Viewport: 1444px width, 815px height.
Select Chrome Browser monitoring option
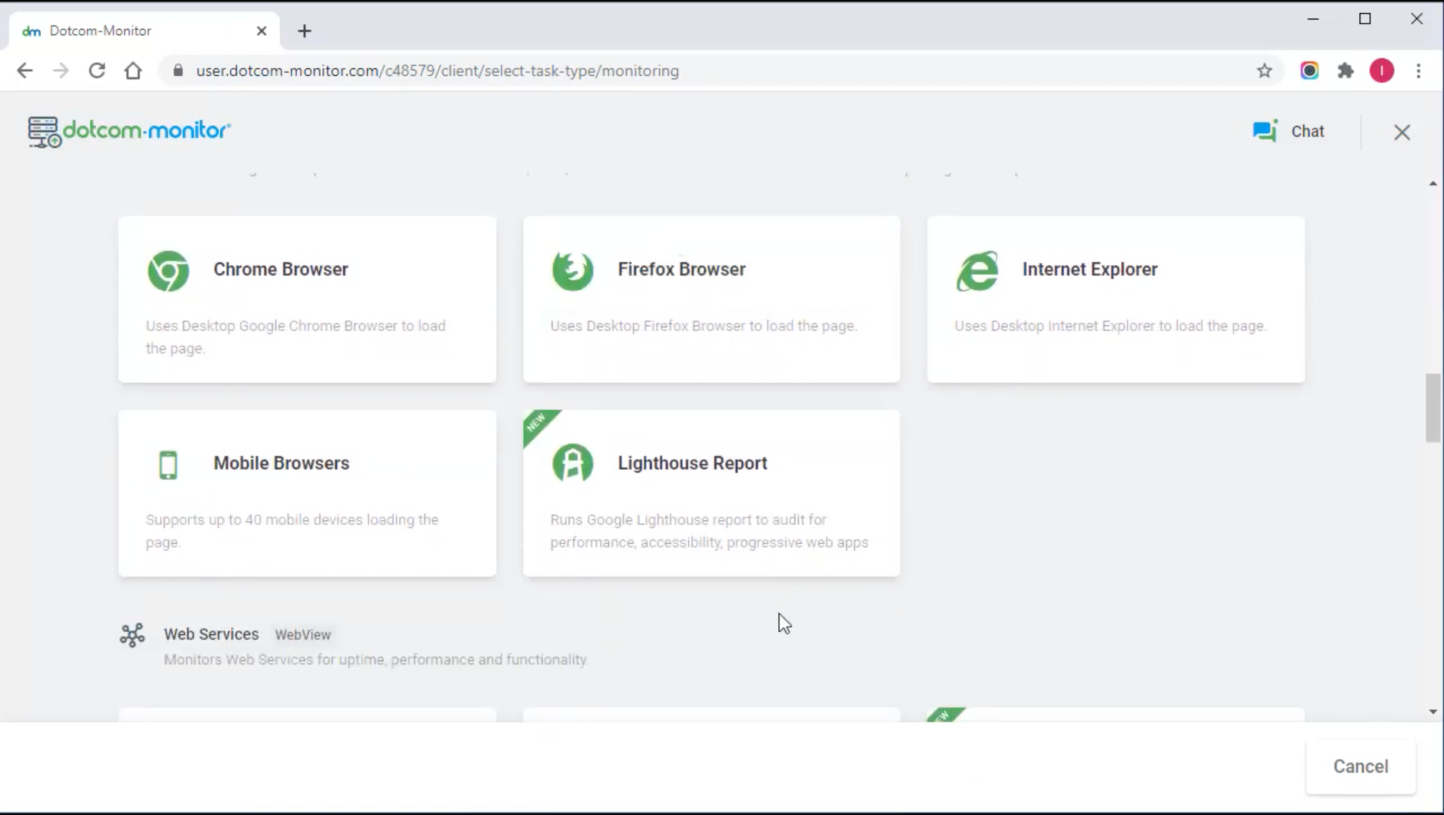[x=307, y=296]
